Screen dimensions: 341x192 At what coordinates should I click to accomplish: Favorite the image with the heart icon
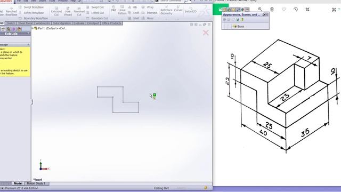click(284, 10)
